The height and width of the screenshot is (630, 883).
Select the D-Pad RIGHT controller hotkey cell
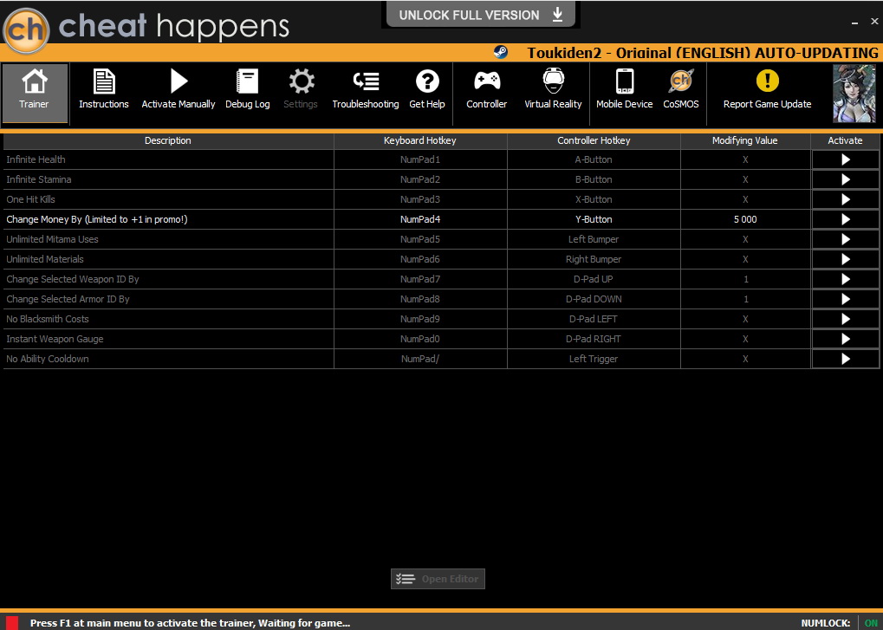pos(594,339)
